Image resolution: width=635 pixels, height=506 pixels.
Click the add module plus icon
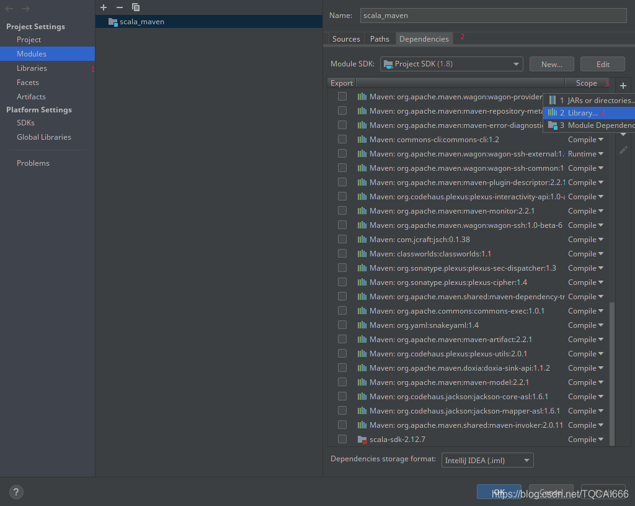coord(104,7)
